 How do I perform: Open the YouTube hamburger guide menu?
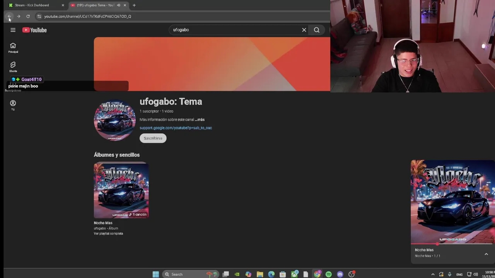point(13,30)
